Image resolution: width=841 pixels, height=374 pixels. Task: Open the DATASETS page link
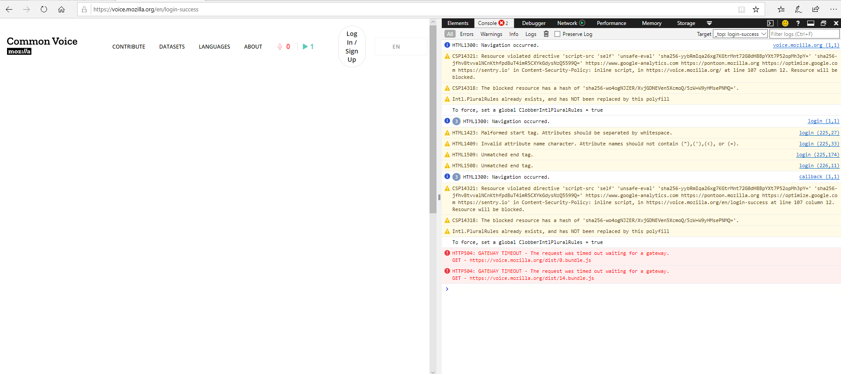pos(172,46)
